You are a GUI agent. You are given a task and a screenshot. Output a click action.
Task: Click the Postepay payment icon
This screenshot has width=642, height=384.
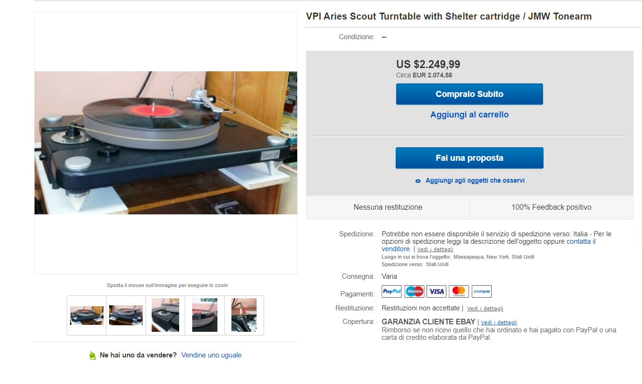(481, 292)
